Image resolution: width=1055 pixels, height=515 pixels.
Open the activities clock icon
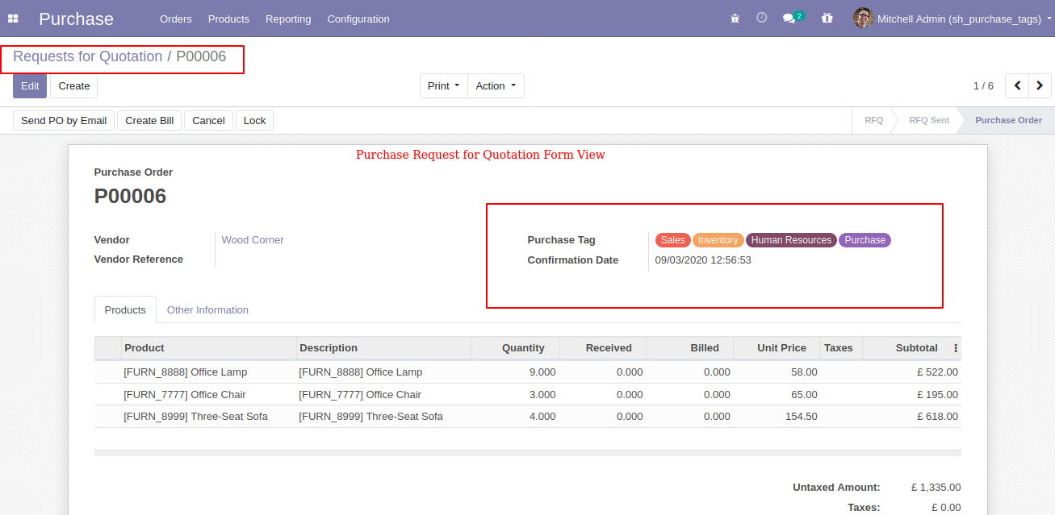pos(761,18)
